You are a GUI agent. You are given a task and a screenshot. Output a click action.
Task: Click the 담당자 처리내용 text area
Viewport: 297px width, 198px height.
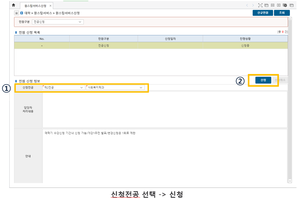pyautogui.click(x=164, y=109)
